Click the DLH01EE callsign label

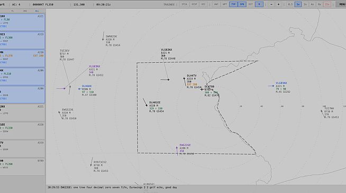click(154, 103)
